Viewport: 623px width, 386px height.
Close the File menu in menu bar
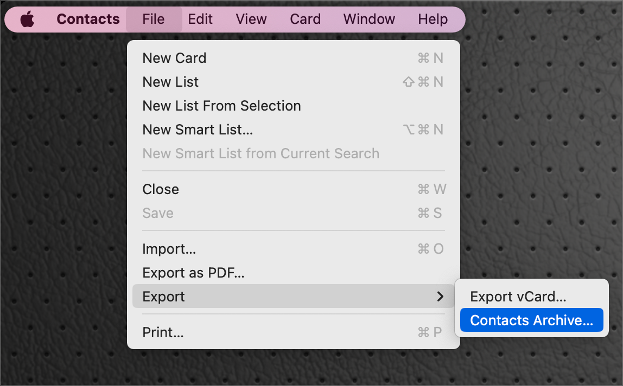coord(154,20)
